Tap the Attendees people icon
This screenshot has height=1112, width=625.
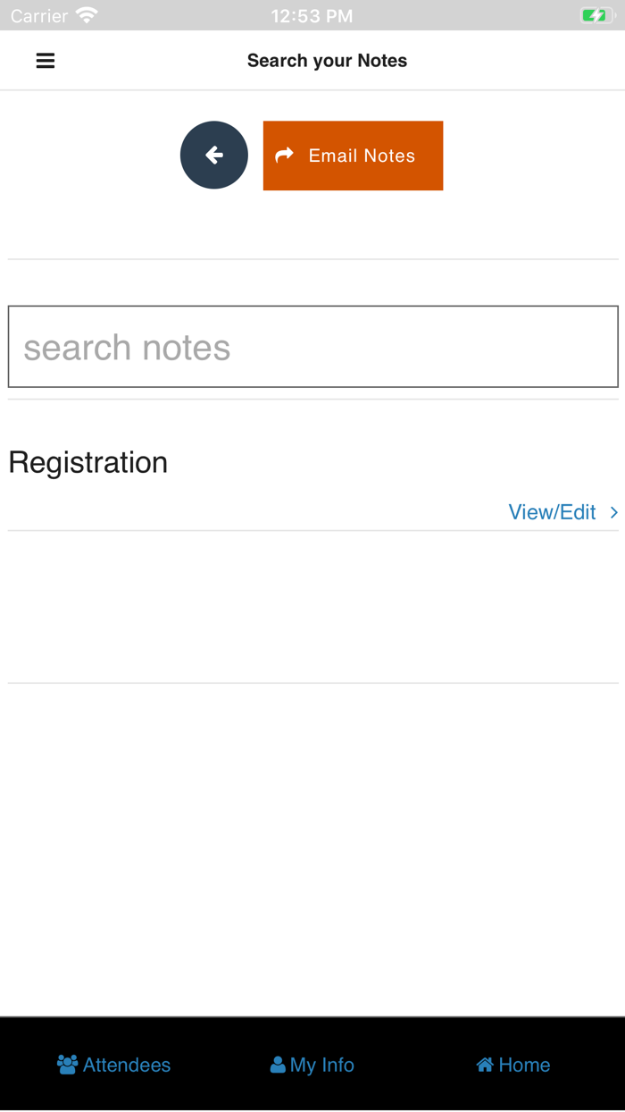click(x=67, y=1065)
